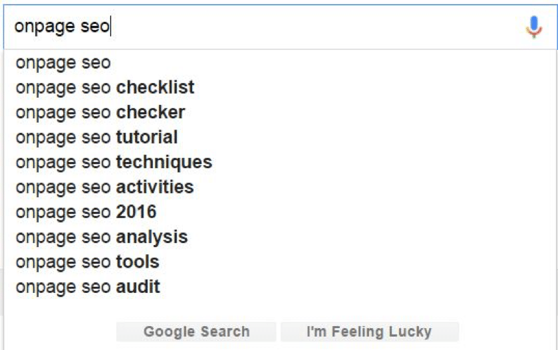This screenshot has width=558, height=350.
Task: Choose the 'onpage seo techniques' suggestion
Action: (280, 163)
